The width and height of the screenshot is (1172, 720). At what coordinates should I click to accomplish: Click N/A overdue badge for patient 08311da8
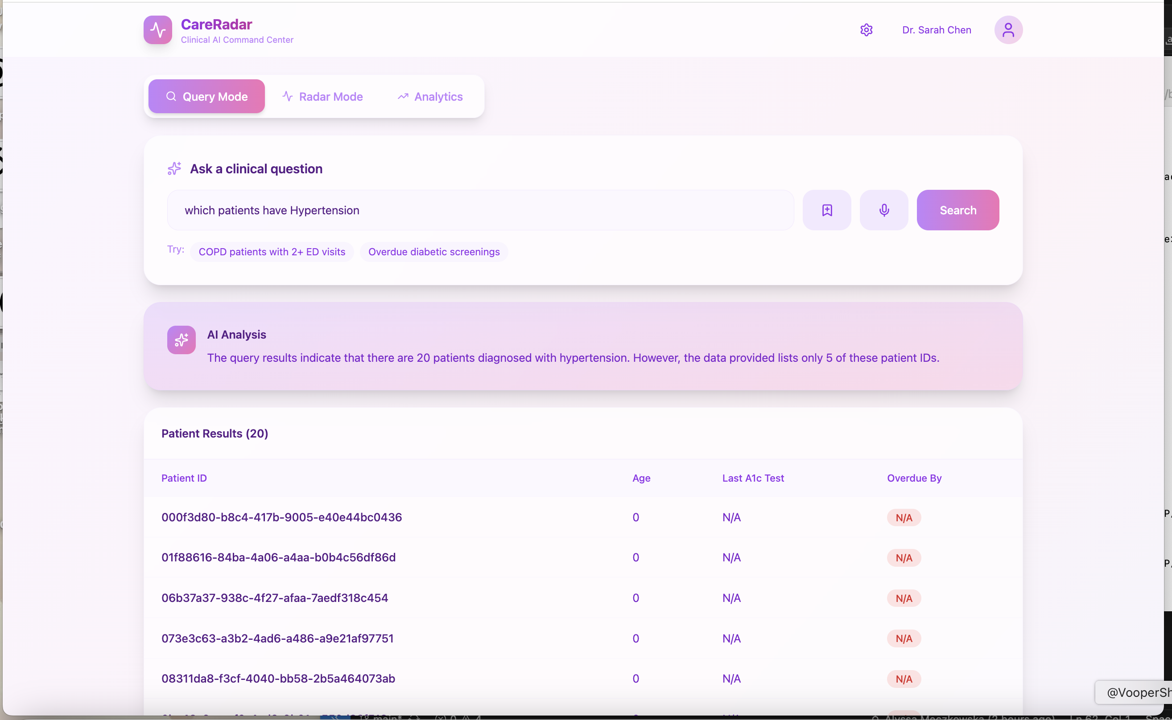(x=903, y=679)
